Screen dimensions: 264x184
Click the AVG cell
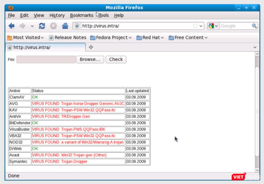(x=20, y=104)
